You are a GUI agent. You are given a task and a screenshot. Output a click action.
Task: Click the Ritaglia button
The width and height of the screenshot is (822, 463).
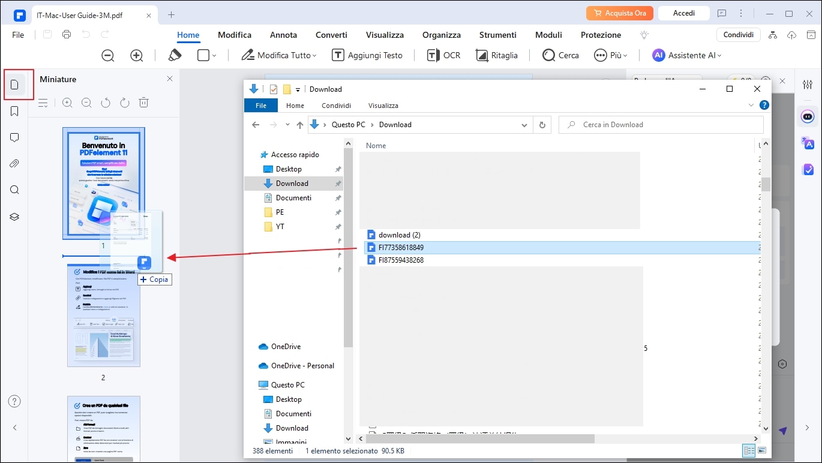497,55
